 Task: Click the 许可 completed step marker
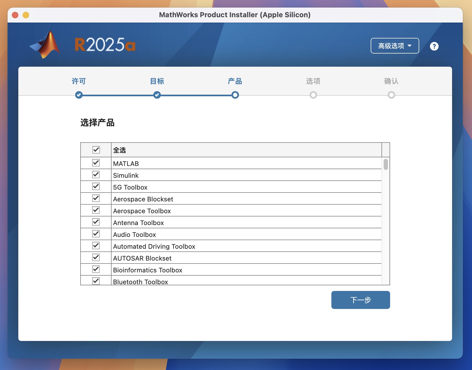point(79,95)
